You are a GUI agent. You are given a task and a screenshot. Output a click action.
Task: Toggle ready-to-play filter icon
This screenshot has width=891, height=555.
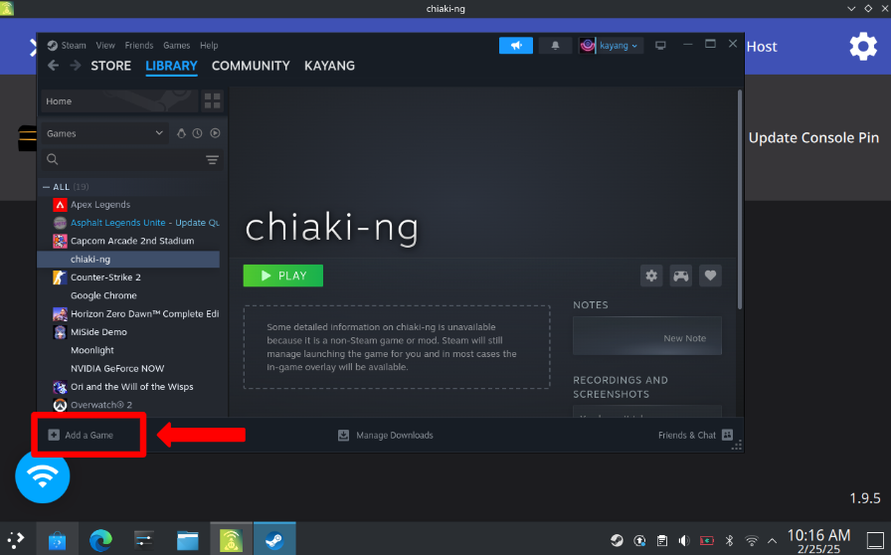[215, 133]
